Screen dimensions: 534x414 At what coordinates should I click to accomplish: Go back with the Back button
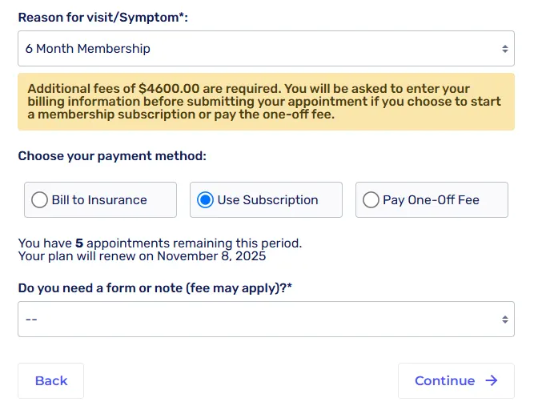(51, 381)
